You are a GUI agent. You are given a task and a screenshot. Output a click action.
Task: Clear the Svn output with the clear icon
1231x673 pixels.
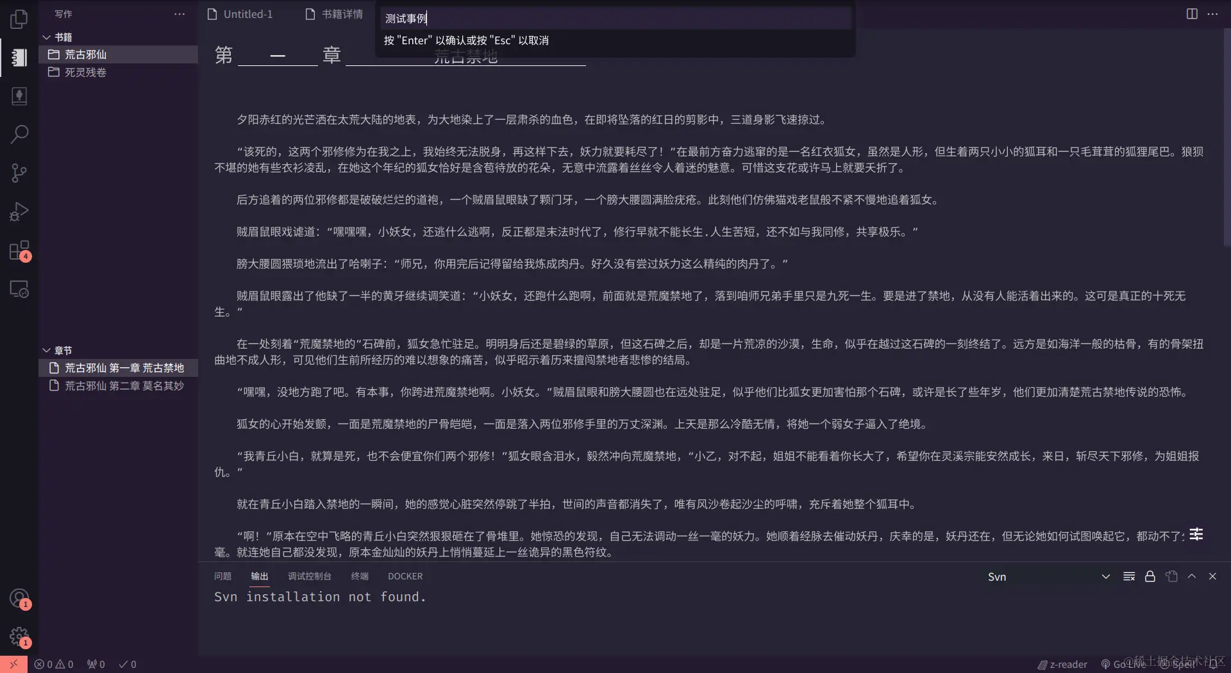click(1128, 576)
